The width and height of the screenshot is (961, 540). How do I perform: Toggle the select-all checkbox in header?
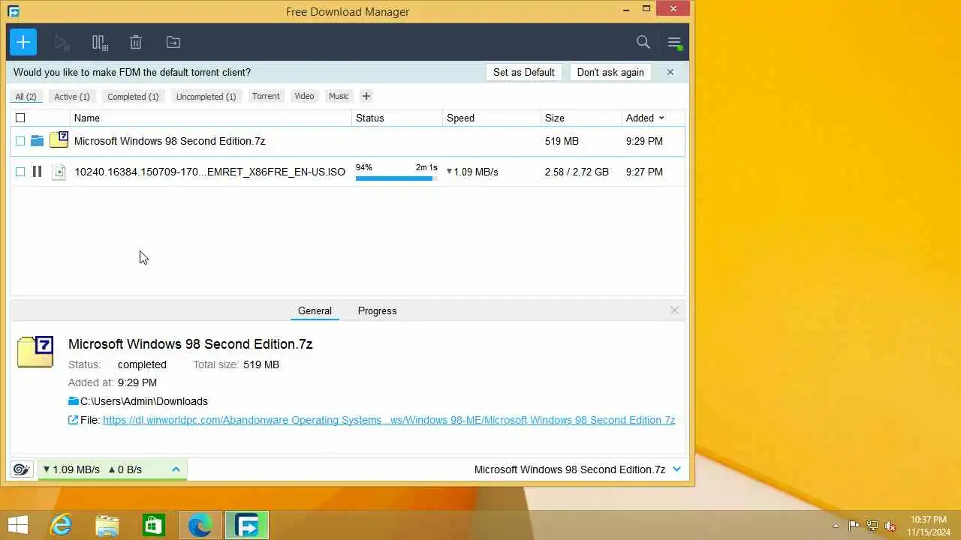(20, 118)
